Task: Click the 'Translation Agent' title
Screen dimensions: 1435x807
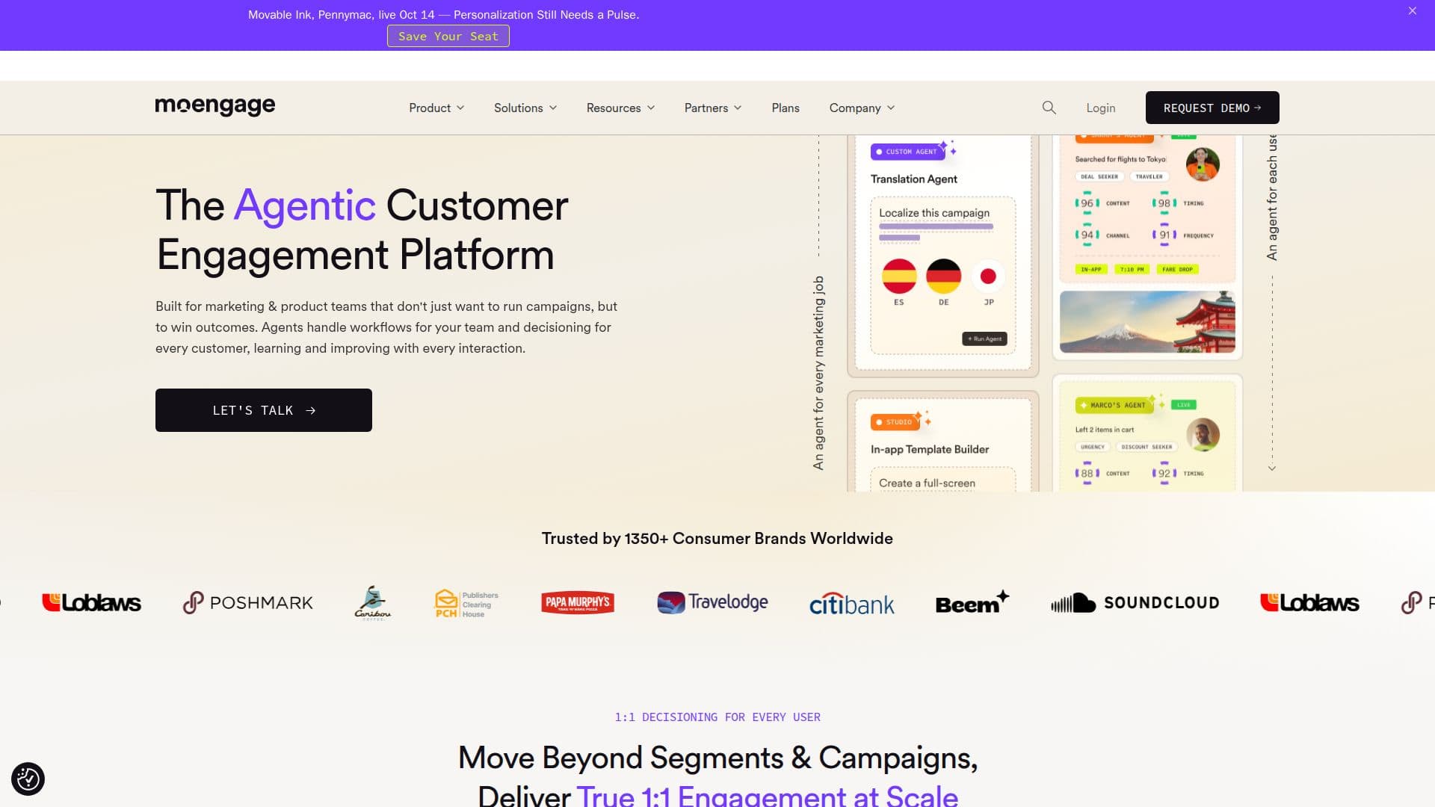Action: [913, 179]
